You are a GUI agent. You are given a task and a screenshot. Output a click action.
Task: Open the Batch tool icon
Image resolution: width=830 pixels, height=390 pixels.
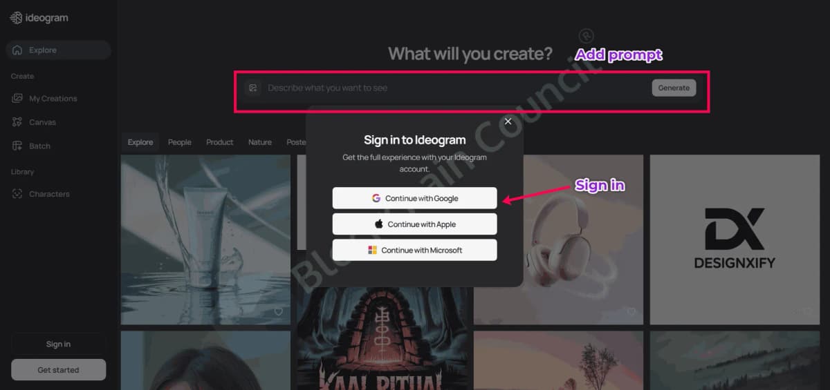tap(17, 146)
